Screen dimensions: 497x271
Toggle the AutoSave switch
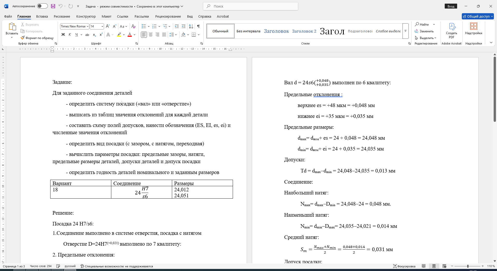pos(42,6)
